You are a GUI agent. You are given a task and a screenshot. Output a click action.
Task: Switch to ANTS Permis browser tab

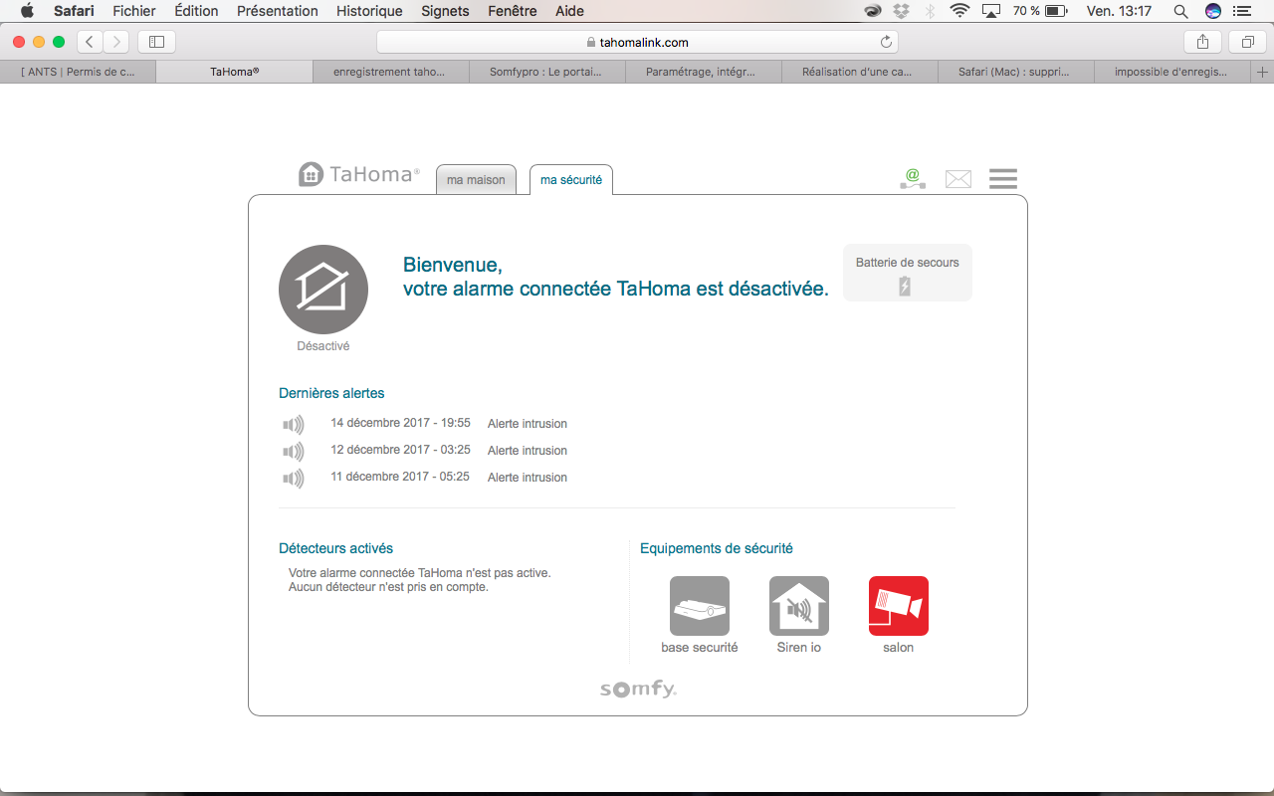[x=78, y=72]
